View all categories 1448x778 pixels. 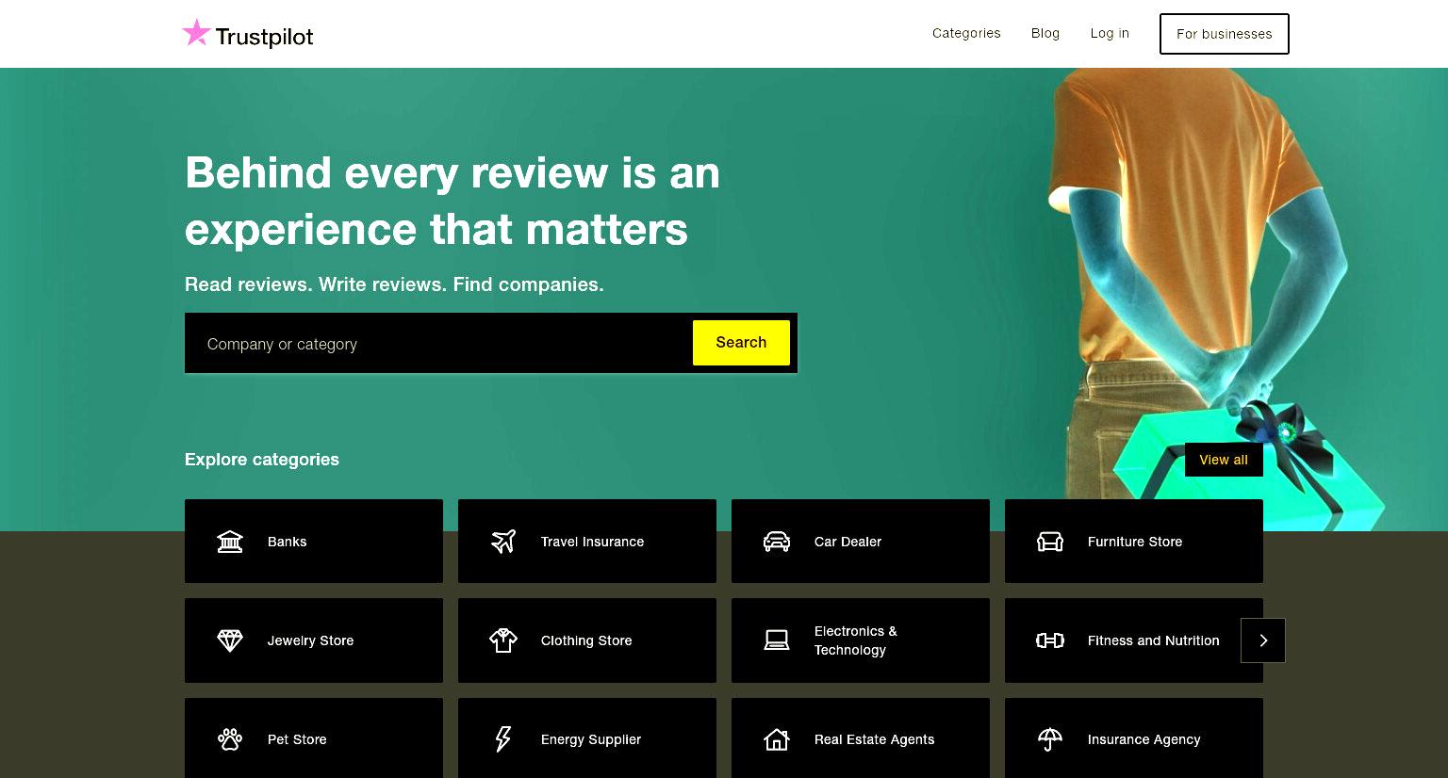(x=1224, y=460)
